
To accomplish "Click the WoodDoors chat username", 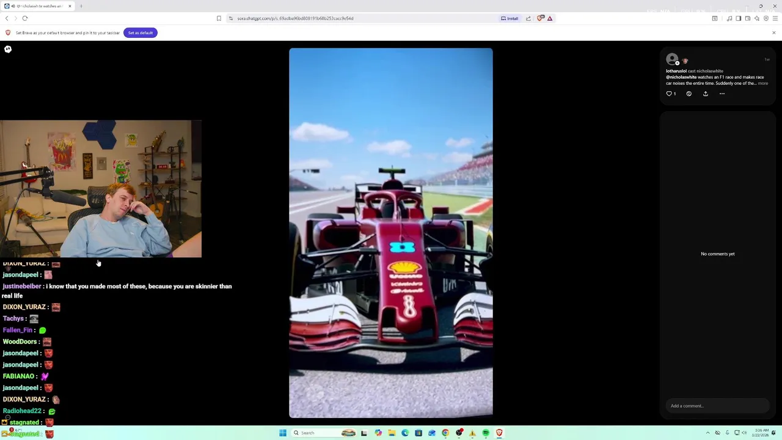I will tap(20, 342).
